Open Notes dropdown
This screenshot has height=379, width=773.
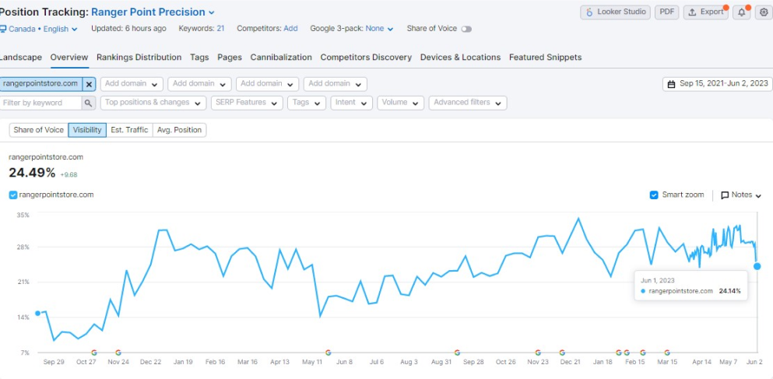pyautogui.click(x=741, y=195)
